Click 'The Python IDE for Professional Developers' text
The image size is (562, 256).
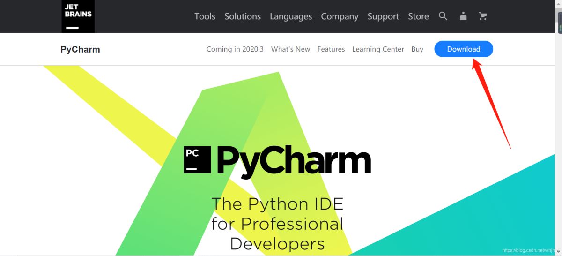pos(277,224)
